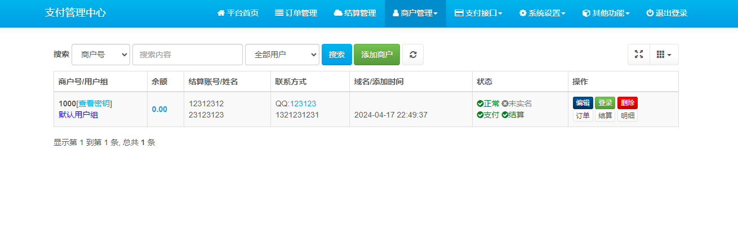This screenshot has width=738, height=230.
Task: Click the green 添加商户 button
Action: click(x=376, y=55)
